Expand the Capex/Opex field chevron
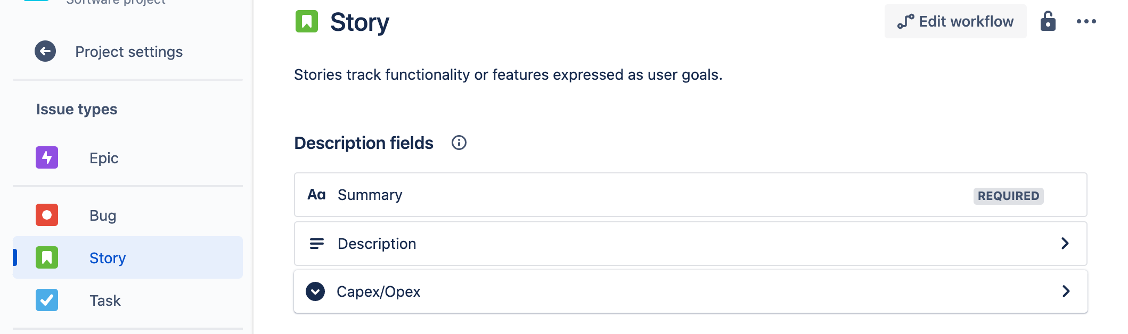The height and width of the screenshot is (334, 1128). [x=1066, y=291]
